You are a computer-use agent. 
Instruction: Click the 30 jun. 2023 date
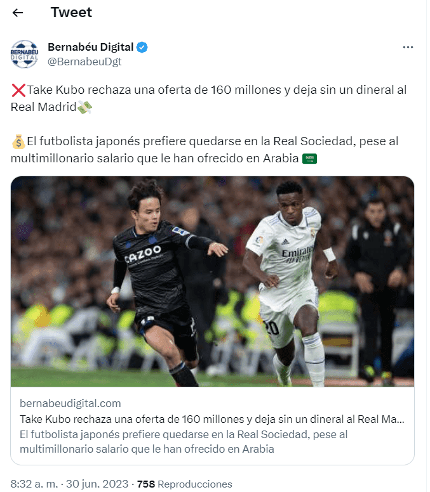coord(97,484)
